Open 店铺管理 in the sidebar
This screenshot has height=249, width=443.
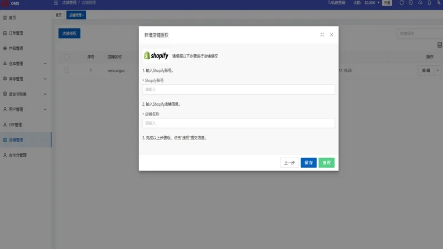pyautogui.click(x=16, y=140)
